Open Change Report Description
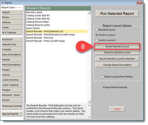Screen dimensions: 148x125 (x=117, y=65)
